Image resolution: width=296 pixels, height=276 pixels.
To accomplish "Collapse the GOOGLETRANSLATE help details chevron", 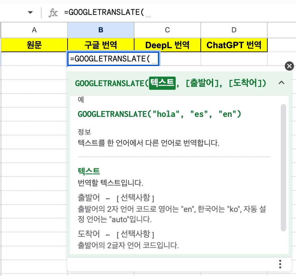I will point(281,83).
